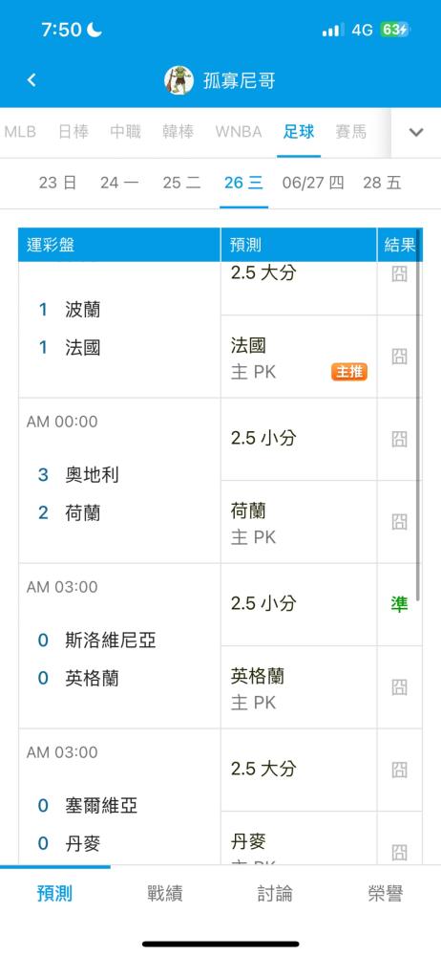Image resolution: width=441 pixels, height=956 pixels.
Task: Switch to the MLB sport tab
Action: pyautogui.click(x=20, y=132)
